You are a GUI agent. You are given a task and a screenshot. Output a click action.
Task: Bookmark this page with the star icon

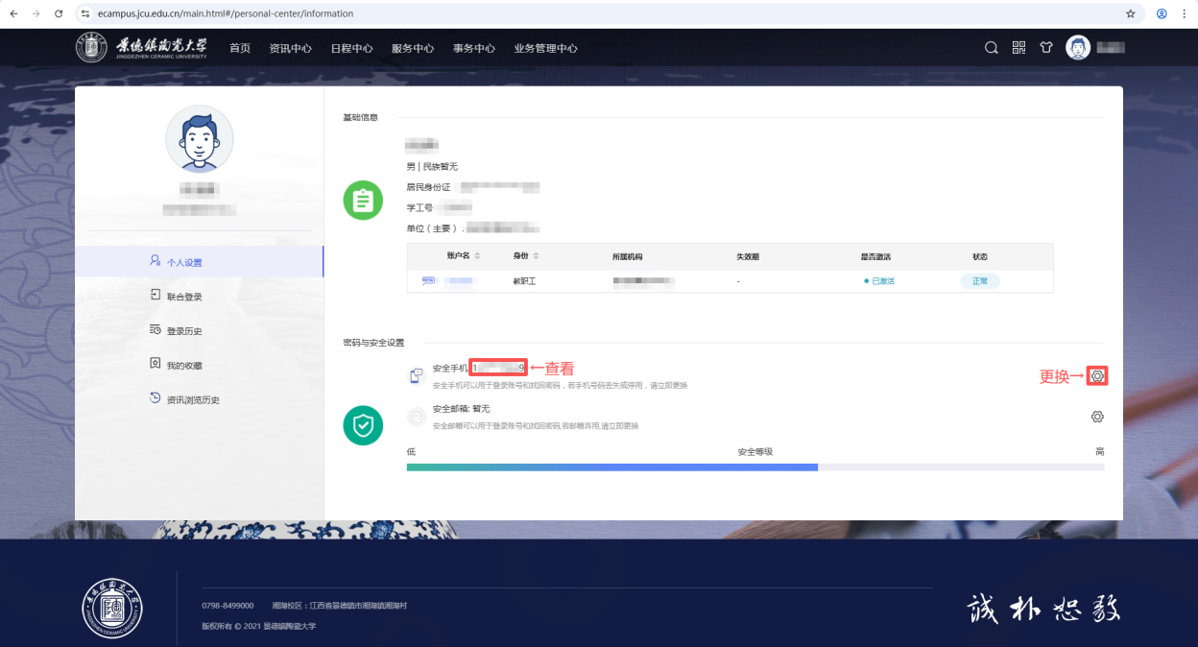1130,14
